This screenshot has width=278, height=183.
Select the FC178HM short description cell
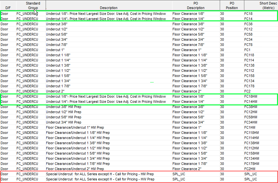tap(261, 164)
